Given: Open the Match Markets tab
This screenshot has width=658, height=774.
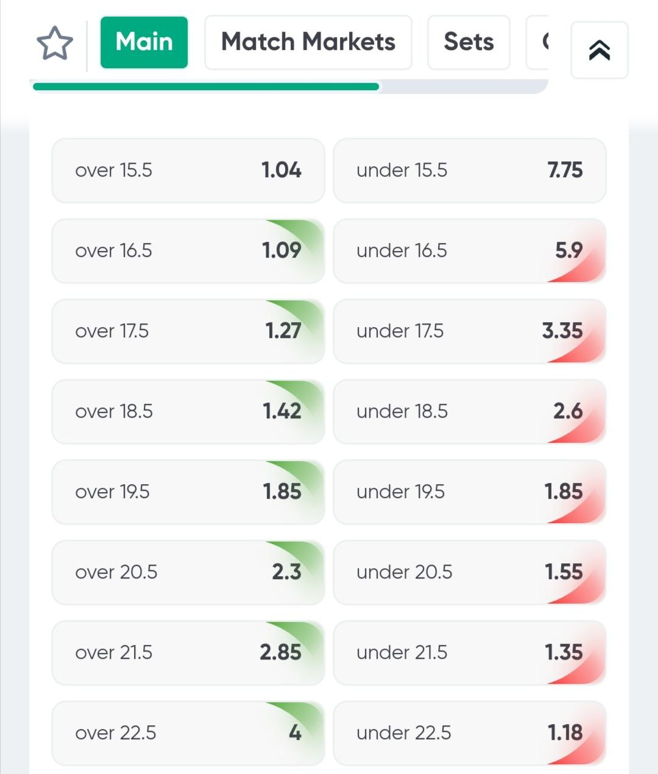Looking at the screenshot, I should pos(308,43).
